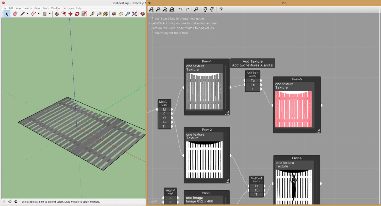381x206 pixels.
Task: Open the Extensions menu
Action: point(68,8)
